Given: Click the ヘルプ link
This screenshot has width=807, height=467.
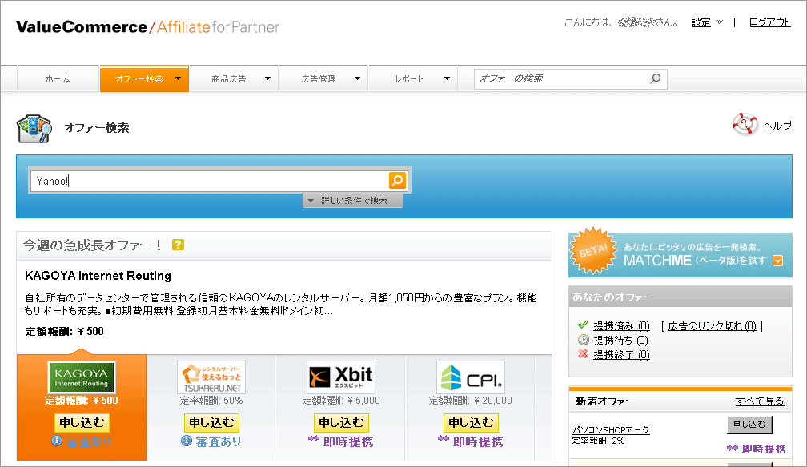Looking at the screenshot, I should point(777,126).
